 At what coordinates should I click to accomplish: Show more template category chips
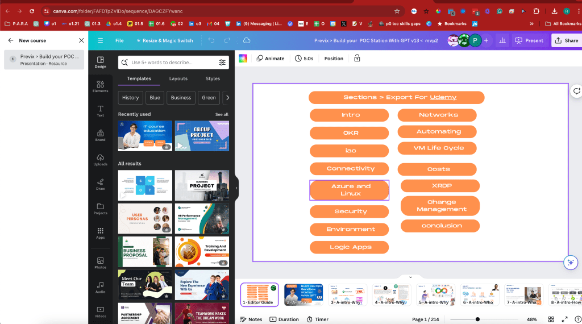click(227, 98)
